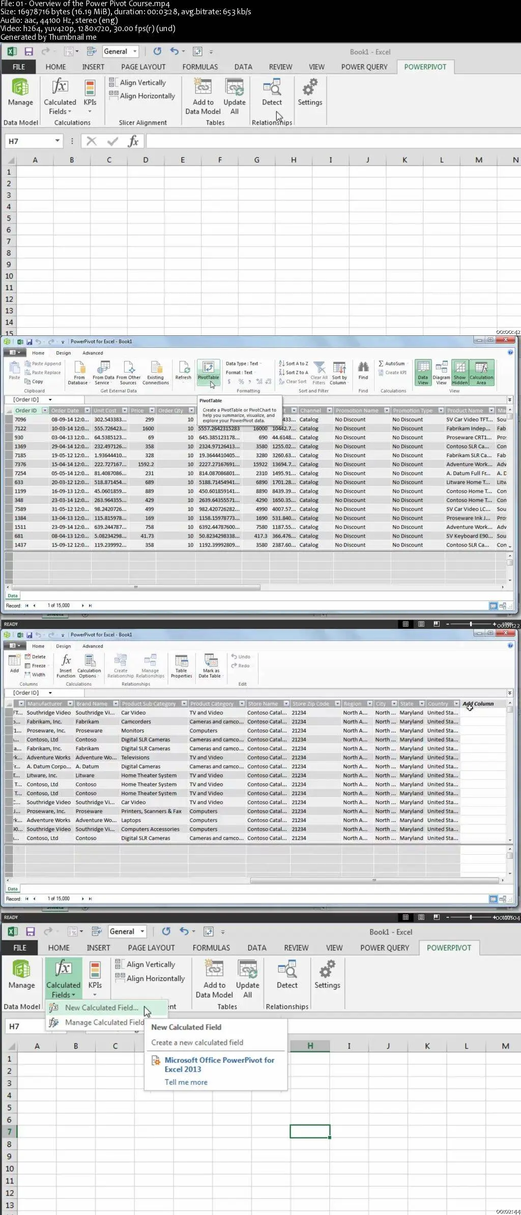Click Copy in the PowerPivot Clipboard group
521x1215 pixels.
(x=34, y=381)
